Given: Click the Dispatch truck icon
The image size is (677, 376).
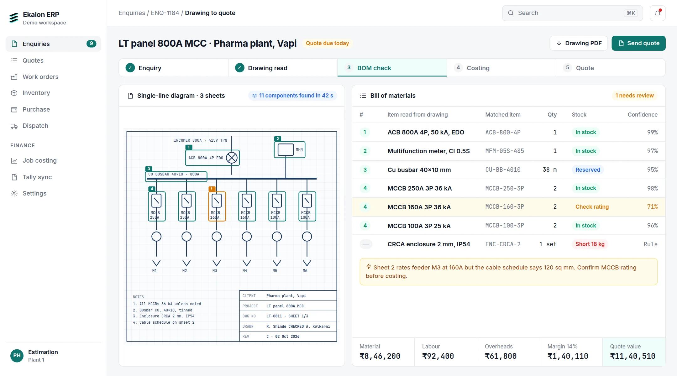Looking at the screenshot, I should pos(14,126).
